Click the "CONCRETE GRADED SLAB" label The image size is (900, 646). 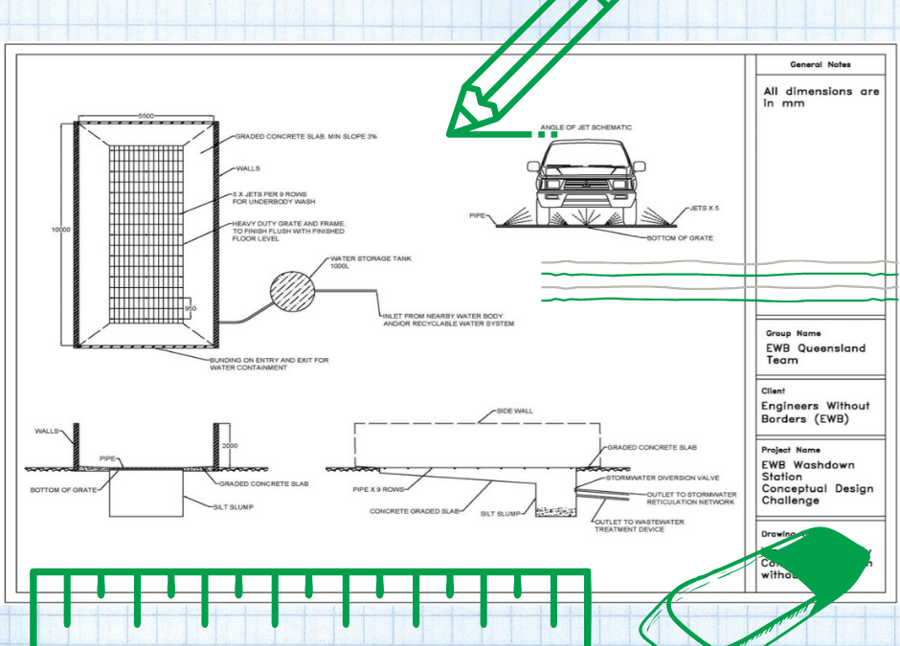415,511
